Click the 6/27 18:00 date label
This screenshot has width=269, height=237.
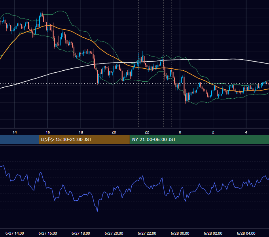coord(81,233)
